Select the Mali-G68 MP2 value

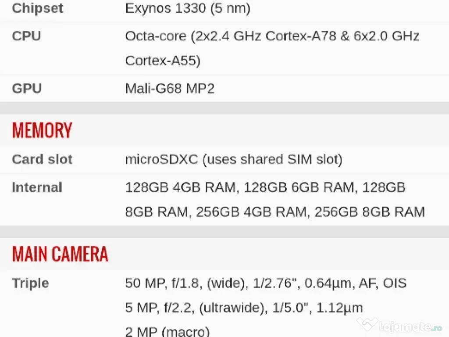pyautogui.click(x=170, y=89)
